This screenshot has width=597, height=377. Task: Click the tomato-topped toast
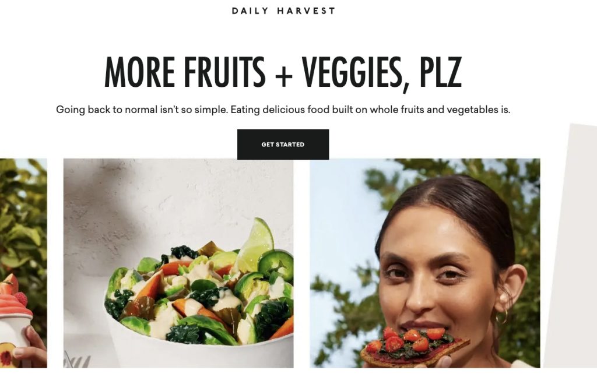coord(415,346)
